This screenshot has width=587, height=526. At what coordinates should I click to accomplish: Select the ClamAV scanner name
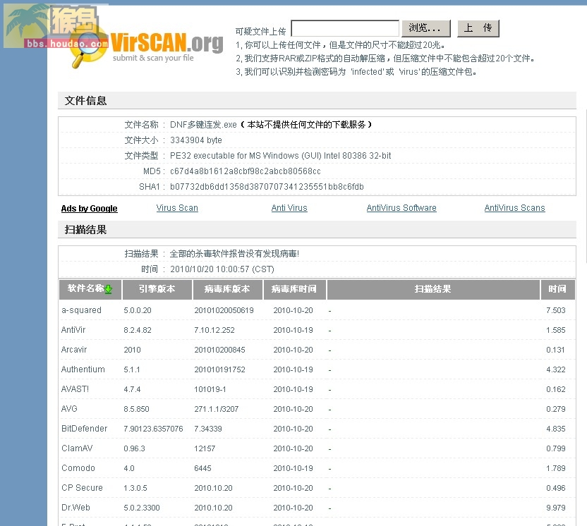[77, 448]
